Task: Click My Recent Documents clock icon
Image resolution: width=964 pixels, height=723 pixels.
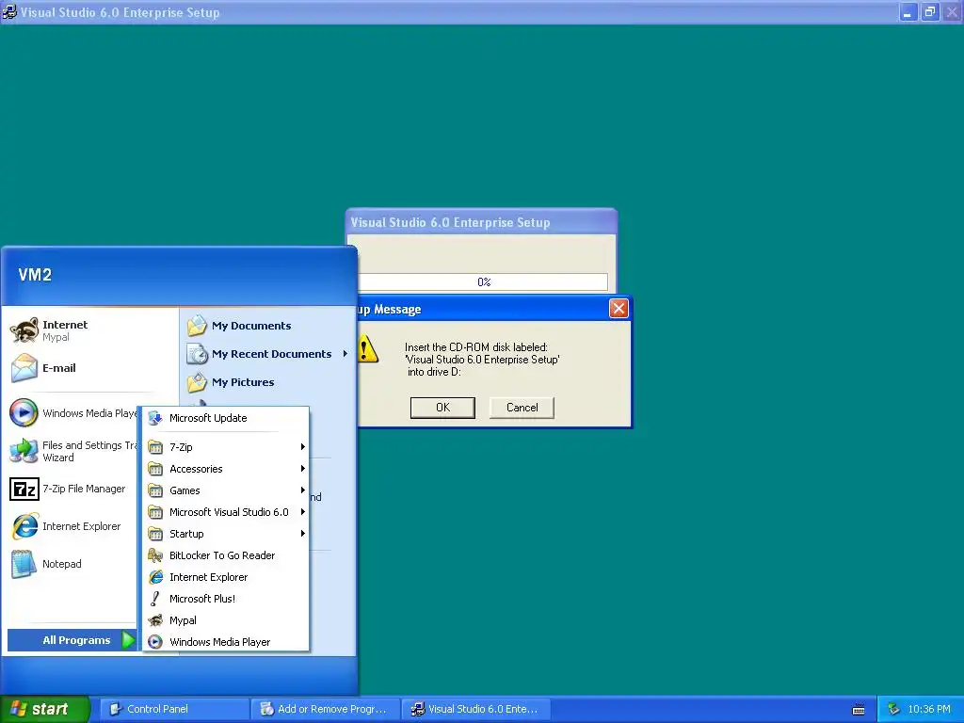Action: pos(198,354)
